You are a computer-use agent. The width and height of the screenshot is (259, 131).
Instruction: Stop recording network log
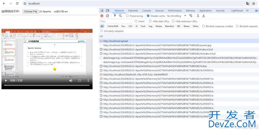(102, 16)
